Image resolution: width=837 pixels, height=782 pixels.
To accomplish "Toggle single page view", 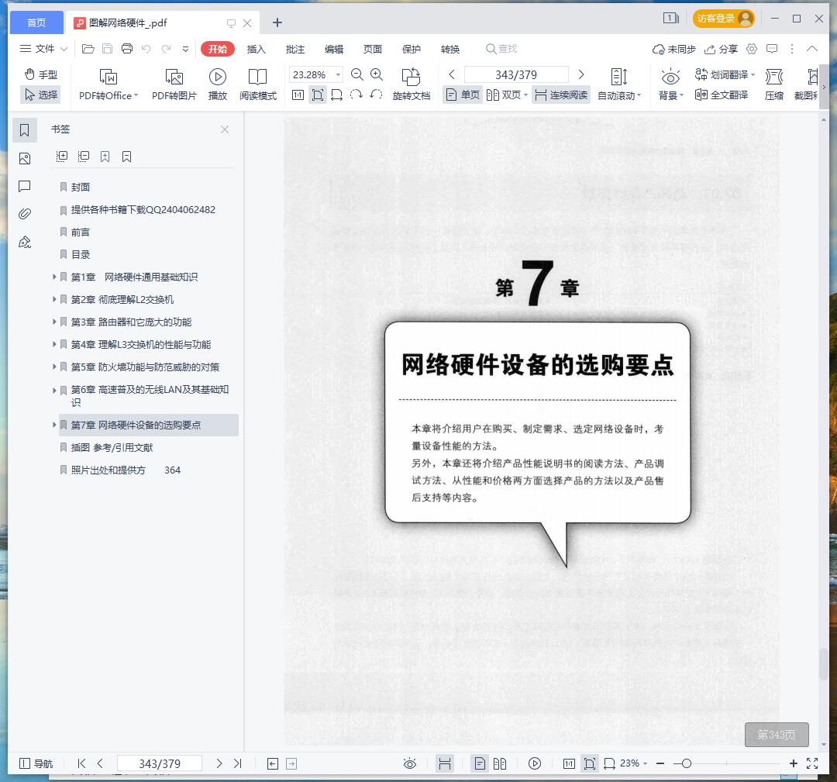I will click(463, 95).
